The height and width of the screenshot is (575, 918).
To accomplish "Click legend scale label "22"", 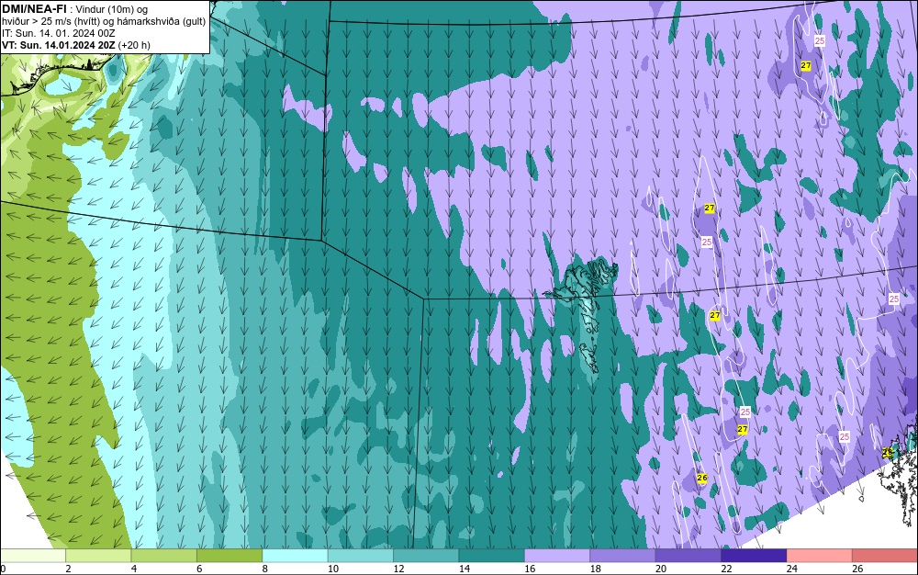I will pos(726,569).
